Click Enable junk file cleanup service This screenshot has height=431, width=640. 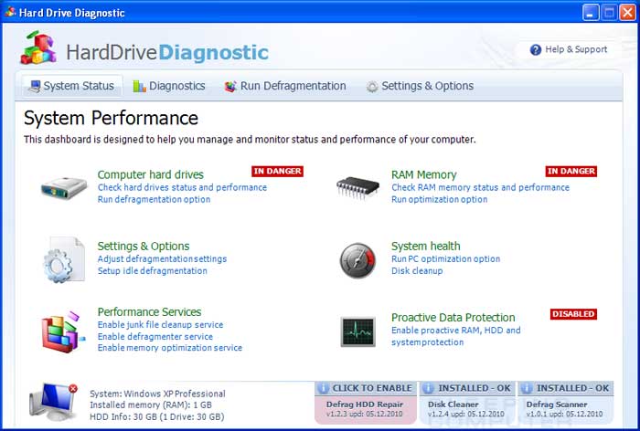(x=160, y=325)
